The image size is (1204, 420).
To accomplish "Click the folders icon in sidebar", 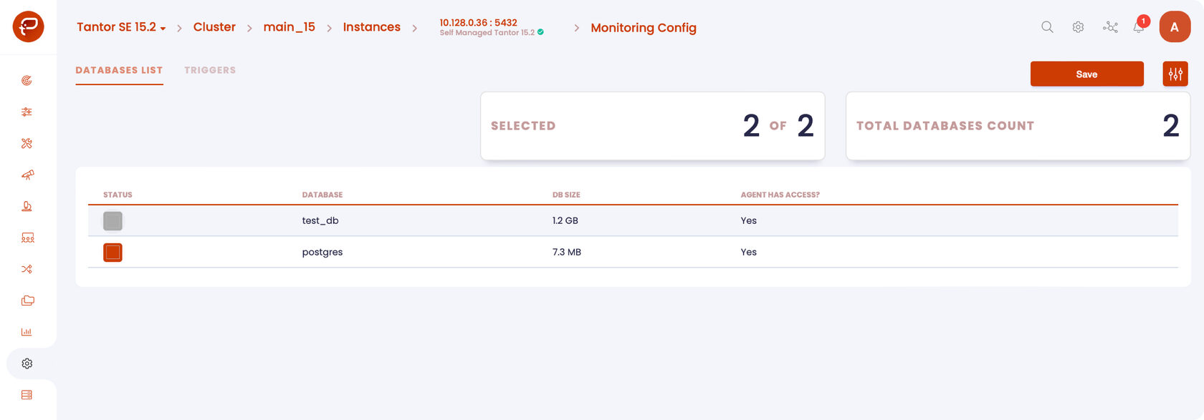I will [27, 301].
